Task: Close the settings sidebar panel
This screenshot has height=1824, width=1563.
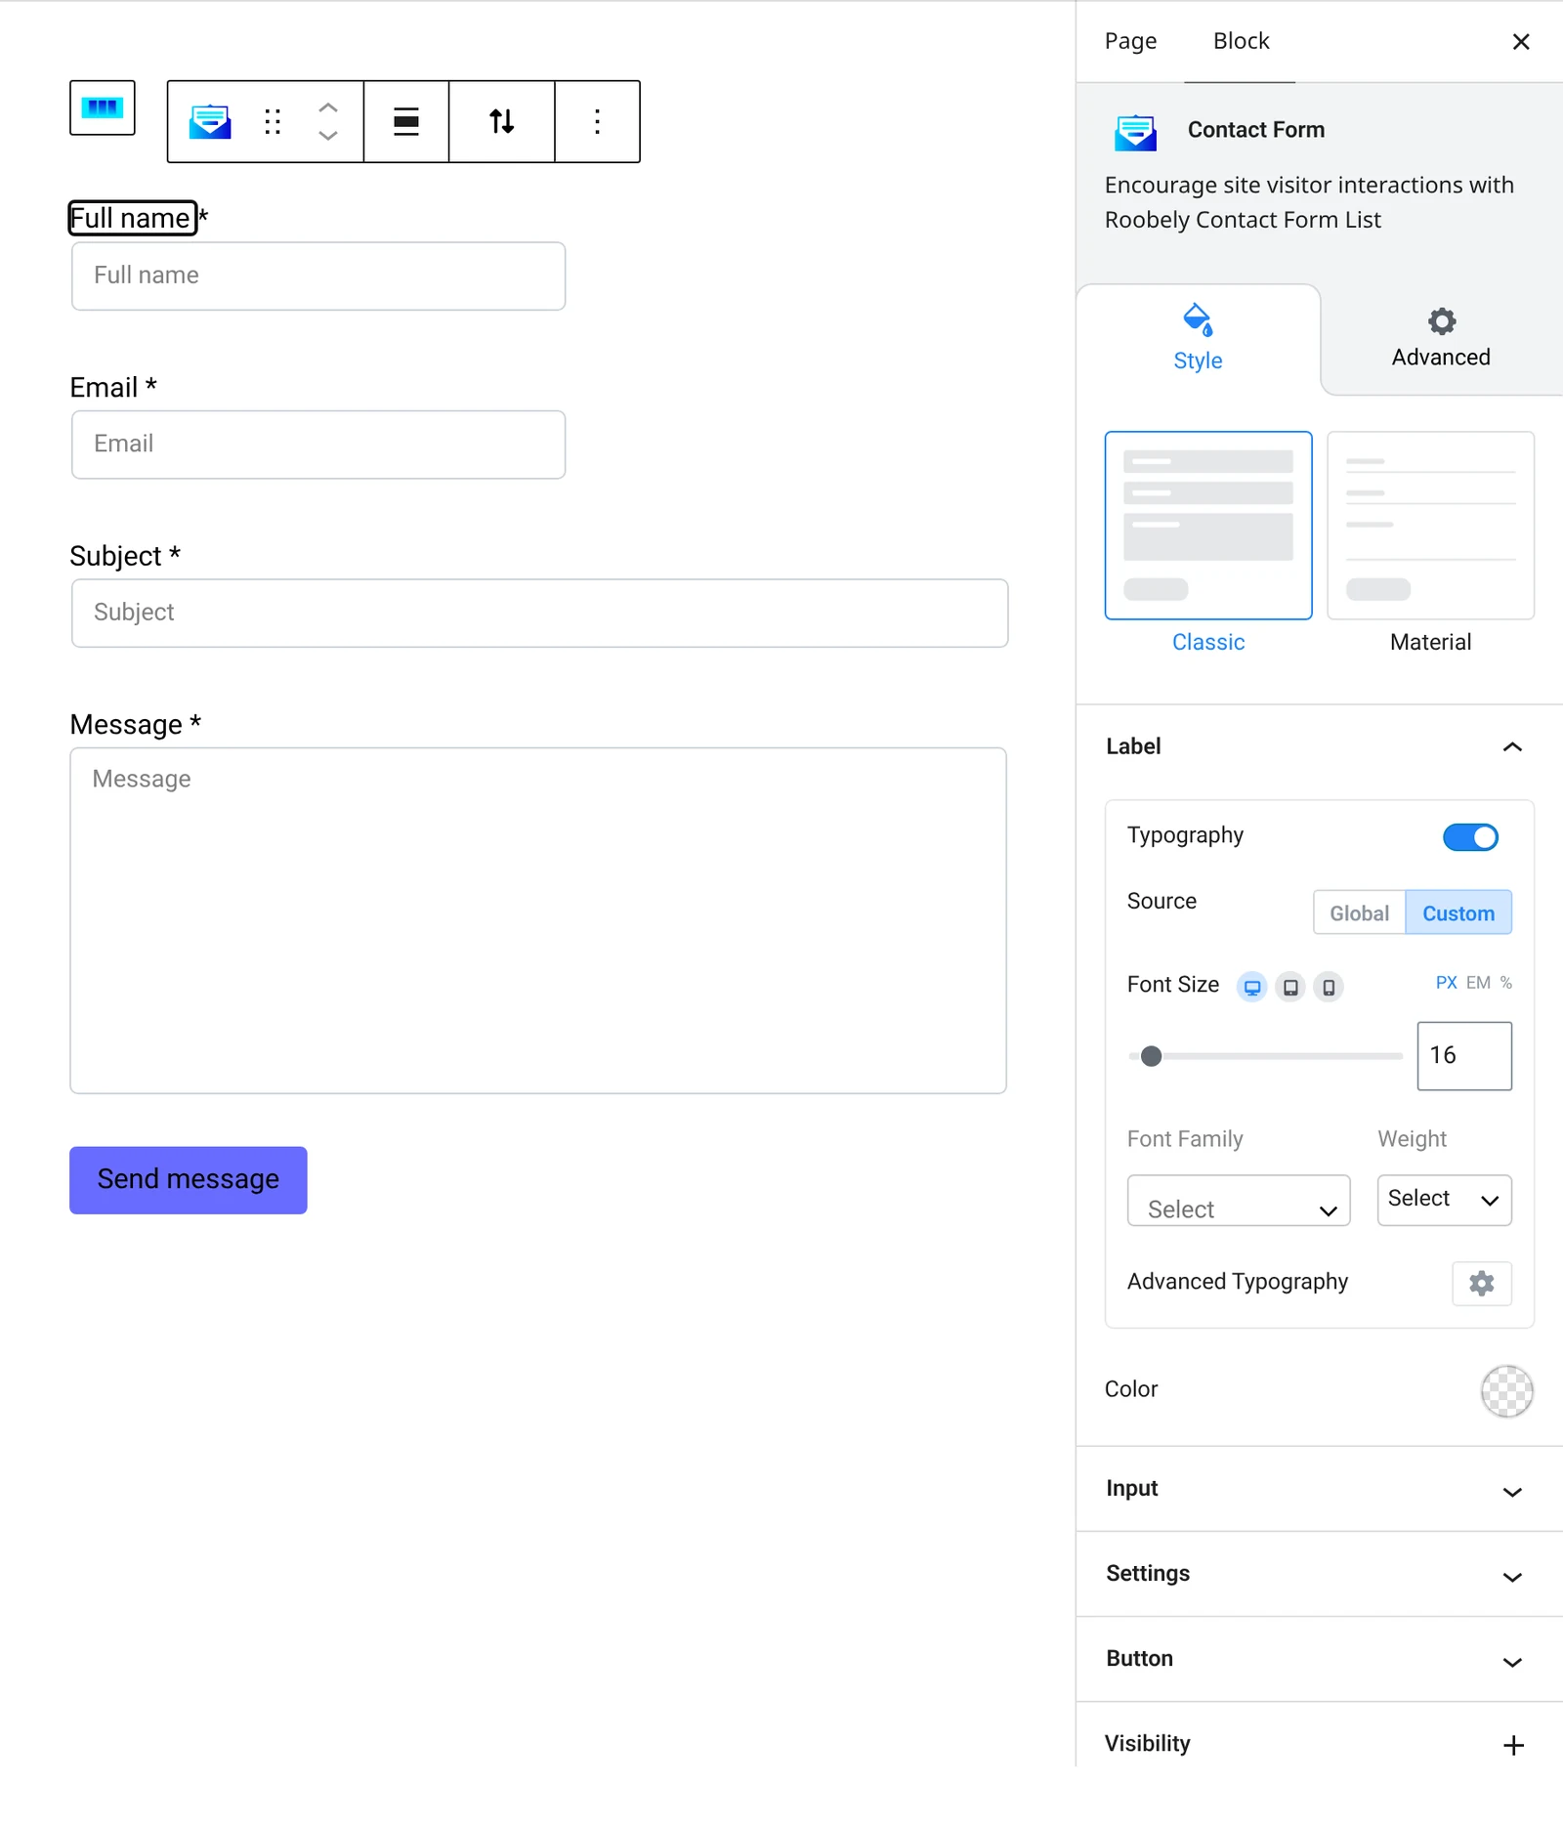Action: point(1521,41)
